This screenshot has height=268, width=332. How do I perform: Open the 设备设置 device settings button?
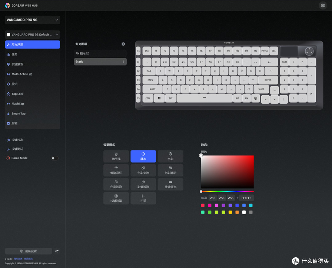coord(28,251)
